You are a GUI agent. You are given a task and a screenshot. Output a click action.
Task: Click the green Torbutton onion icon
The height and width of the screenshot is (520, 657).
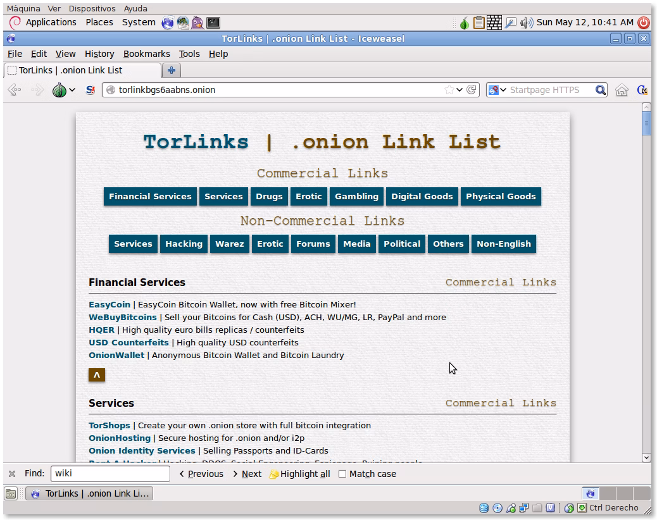click(59, 90)
